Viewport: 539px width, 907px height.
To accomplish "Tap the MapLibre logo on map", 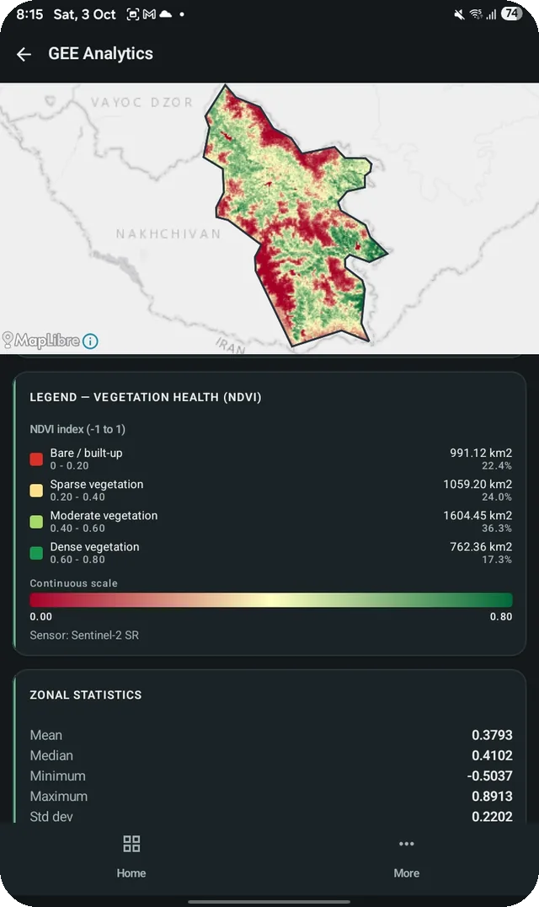I will pyautogui.click(x=41, y=341).
